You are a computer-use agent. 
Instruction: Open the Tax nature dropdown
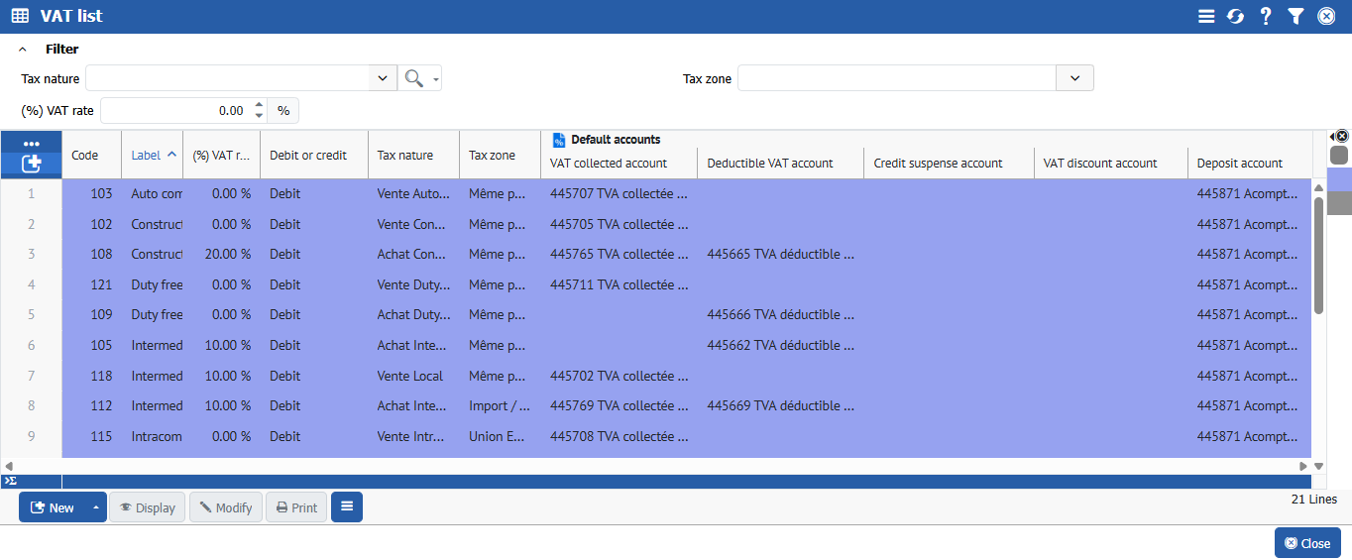(383, 79)
